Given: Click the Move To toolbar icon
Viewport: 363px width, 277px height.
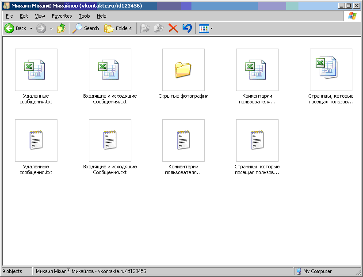Looking at the screenshot, I should click(x=145, y=28).
